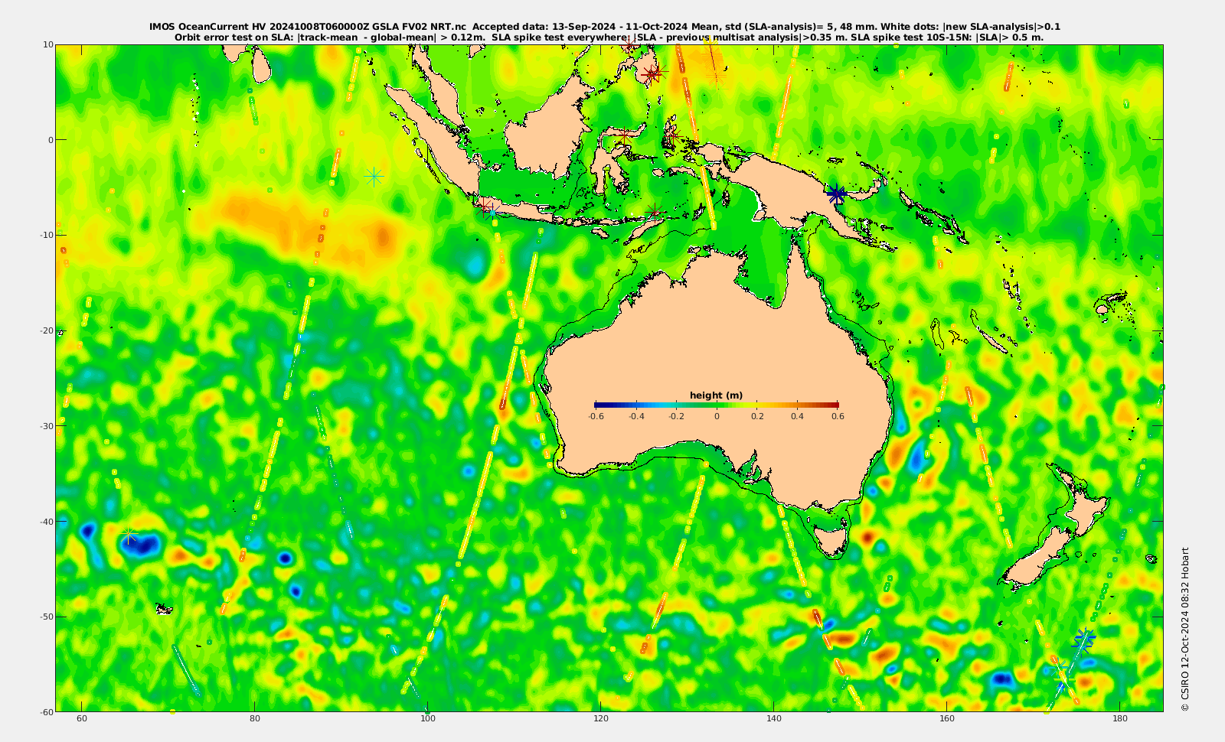Click latitude axis label "-50"
Image resolution: width=1225 pixels, height=742 pixels.
[46, 617]
